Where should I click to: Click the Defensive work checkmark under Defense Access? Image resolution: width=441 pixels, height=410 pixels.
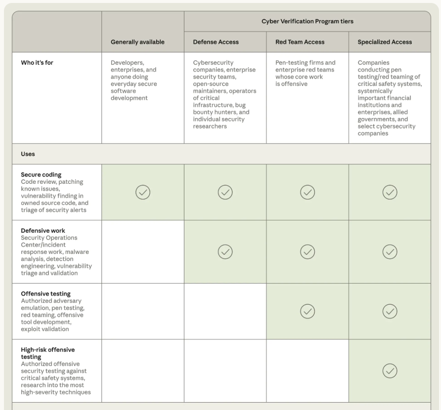(x=225, y=252)
